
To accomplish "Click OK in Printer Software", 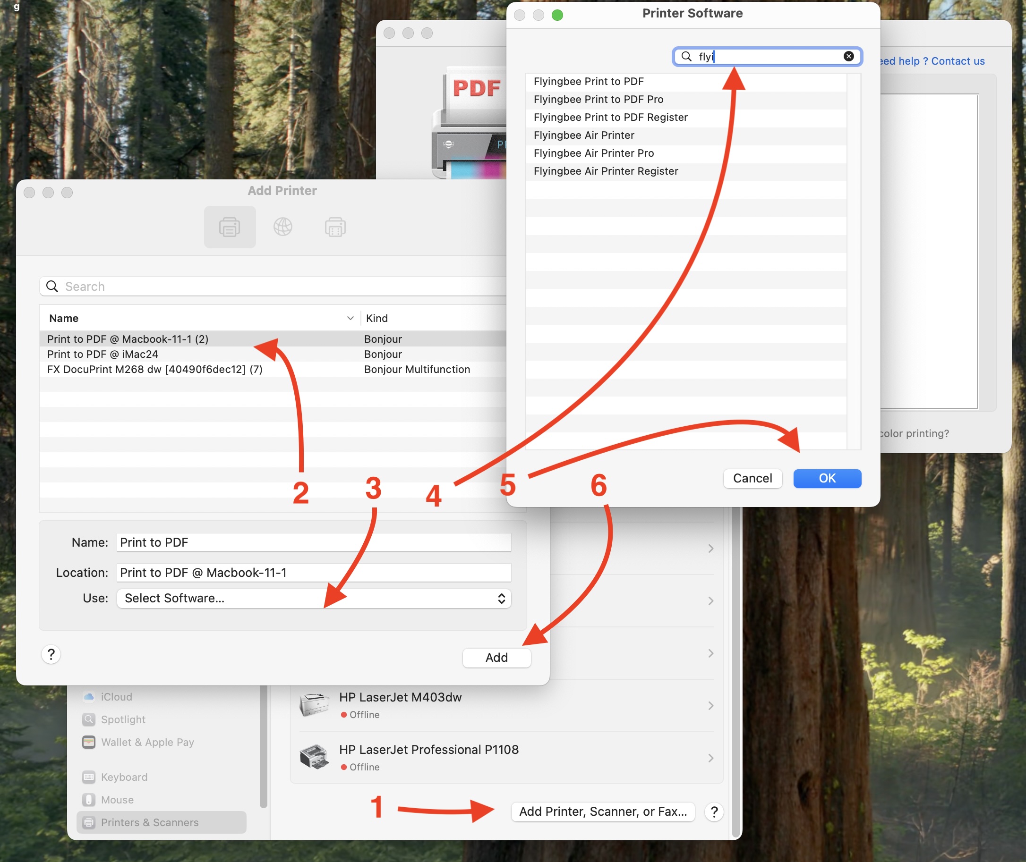I will point(827,478).
